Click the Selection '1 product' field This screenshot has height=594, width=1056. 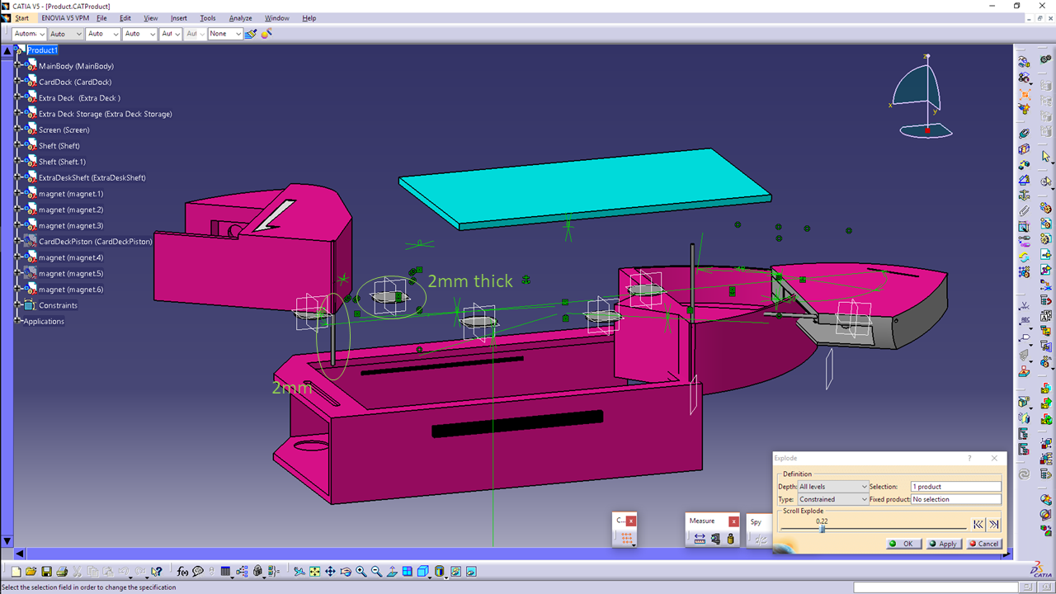click(955, 487)
